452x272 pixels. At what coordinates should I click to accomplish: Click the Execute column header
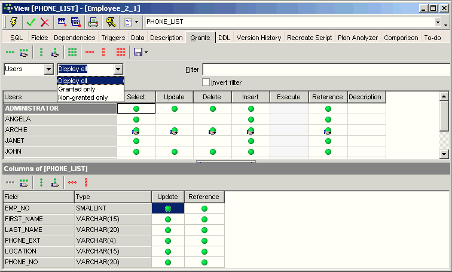click(x=289, y=97)
